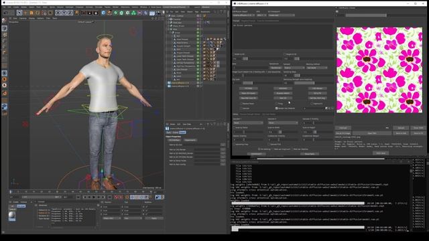Click the Subdivision Surface generator icon
This screenshot has width=429, height=241.
point(115,13)
